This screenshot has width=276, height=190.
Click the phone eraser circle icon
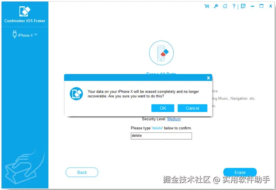[x=161, y=53]
